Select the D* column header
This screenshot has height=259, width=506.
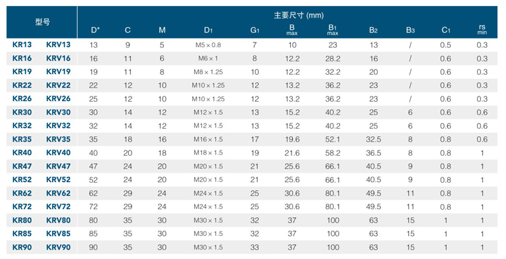pos(95,30)
